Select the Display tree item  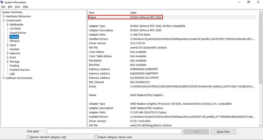click(x=14, y=37)
